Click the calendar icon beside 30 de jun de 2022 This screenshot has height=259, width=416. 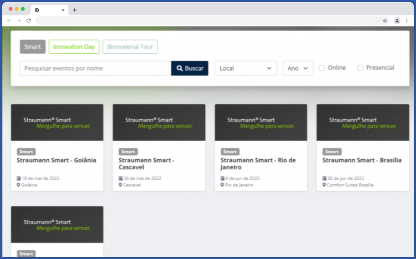324,178
